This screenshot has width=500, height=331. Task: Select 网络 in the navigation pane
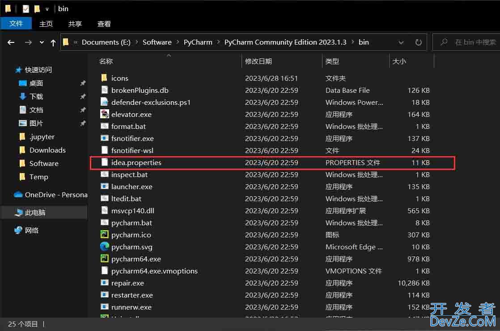click(x=32, y=230)
